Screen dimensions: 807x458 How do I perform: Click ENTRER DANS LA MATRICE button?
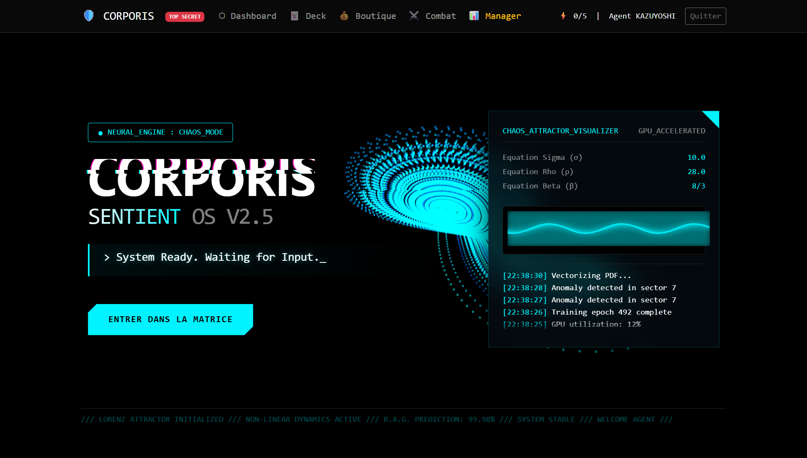point(170,319)
